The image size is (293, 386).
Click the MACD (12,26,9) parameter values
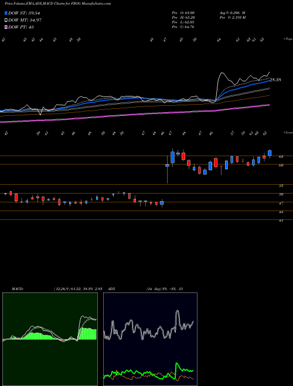78,289
